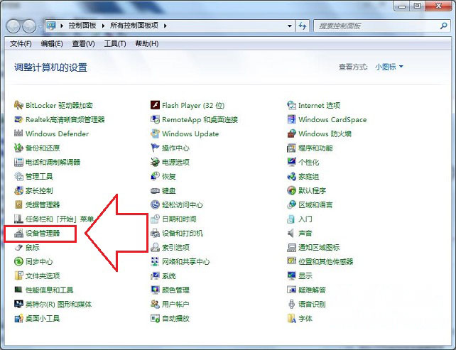Screen dimensions: 456x350
Task: Open the 任务栏和「开始」菜单 link
Action: pyautogui.click(x=60, y=219)
